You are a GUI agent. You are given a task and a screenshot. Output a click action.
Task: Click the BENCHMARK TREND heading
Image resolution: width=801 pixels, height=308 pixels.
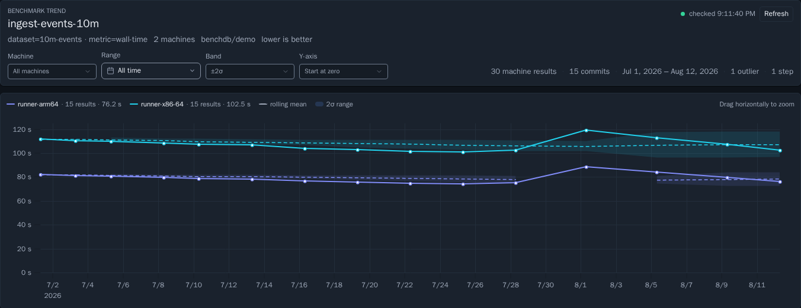tap(37, 11)
